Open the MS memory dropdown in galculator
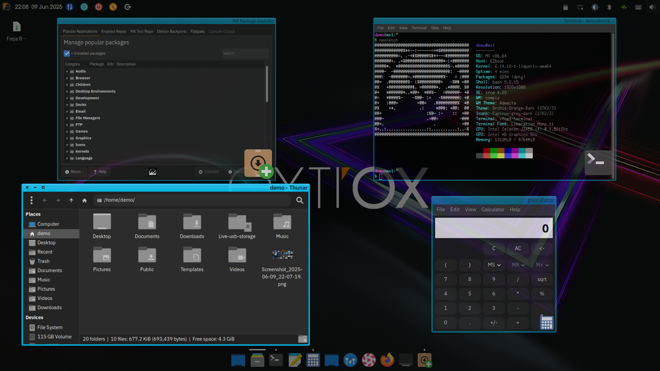 point(494,265)
